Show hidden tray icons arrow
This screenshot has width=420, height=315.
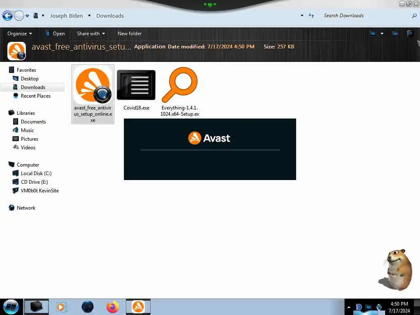(349, 307)
